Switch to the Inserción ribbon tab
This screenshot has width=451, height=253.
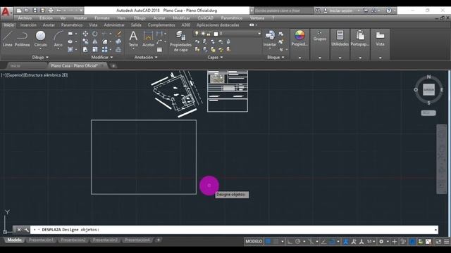(x=28, y=25)
